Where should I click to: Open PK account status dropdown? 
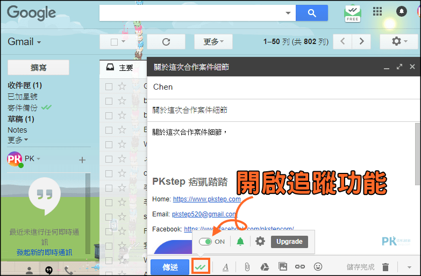pos(38,159)
